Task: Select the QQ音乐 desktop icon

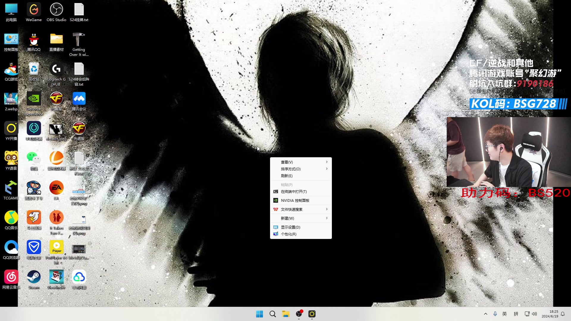Action: point(11,221)
